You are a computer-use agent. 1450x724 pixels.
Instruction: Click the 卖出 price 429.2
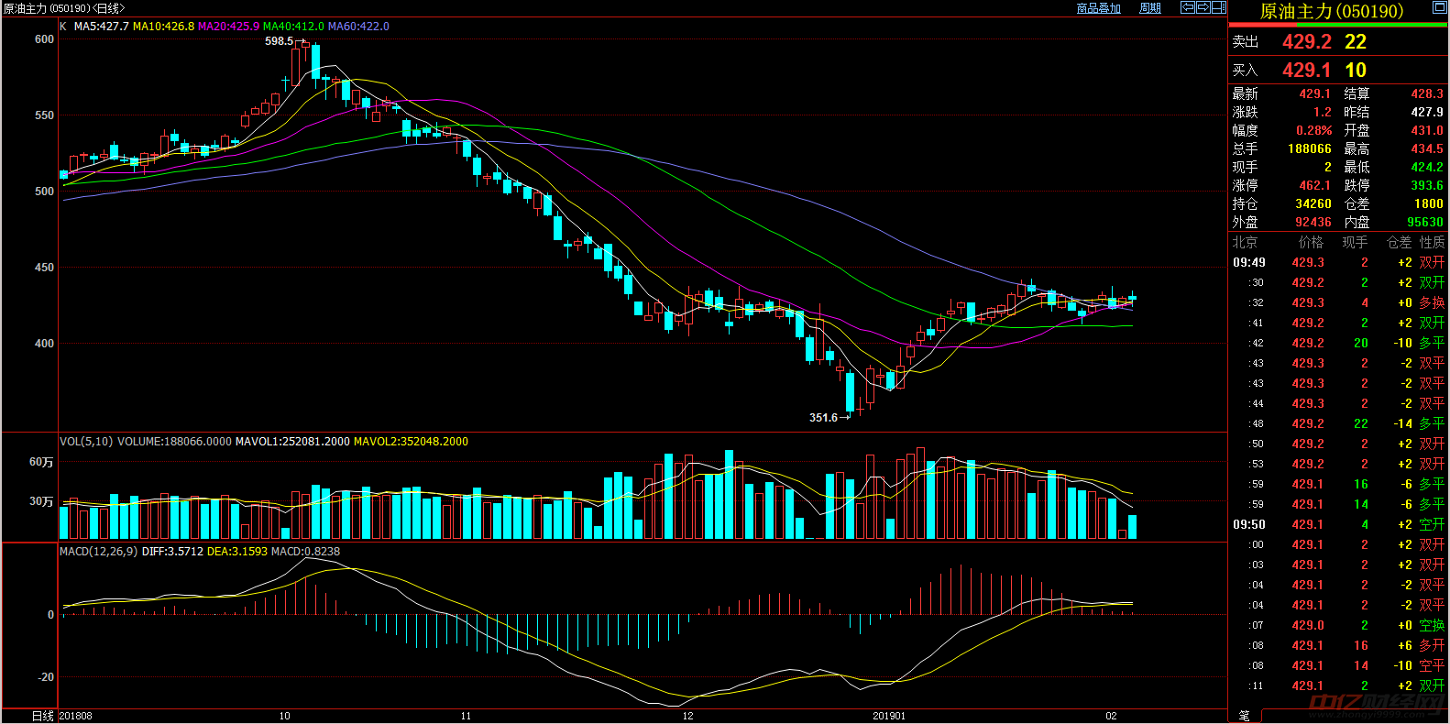pyautogui.click(x=1306, y=42)
